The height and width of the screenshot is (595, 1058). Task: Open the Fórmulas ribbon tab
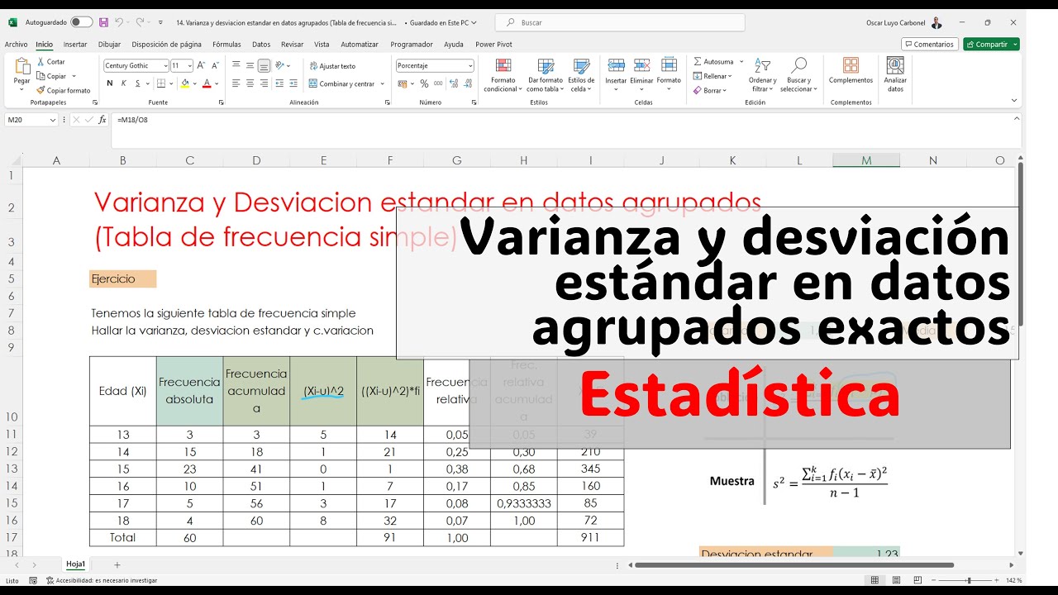coord(226,45)
